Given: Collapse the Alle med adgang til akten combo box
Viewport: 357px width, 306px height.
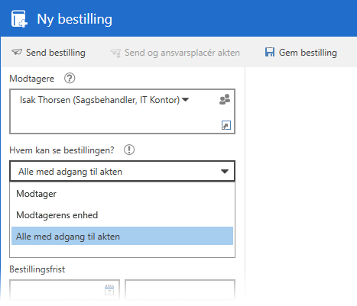Looking at the screenshot, I should [x=122, y=171].
